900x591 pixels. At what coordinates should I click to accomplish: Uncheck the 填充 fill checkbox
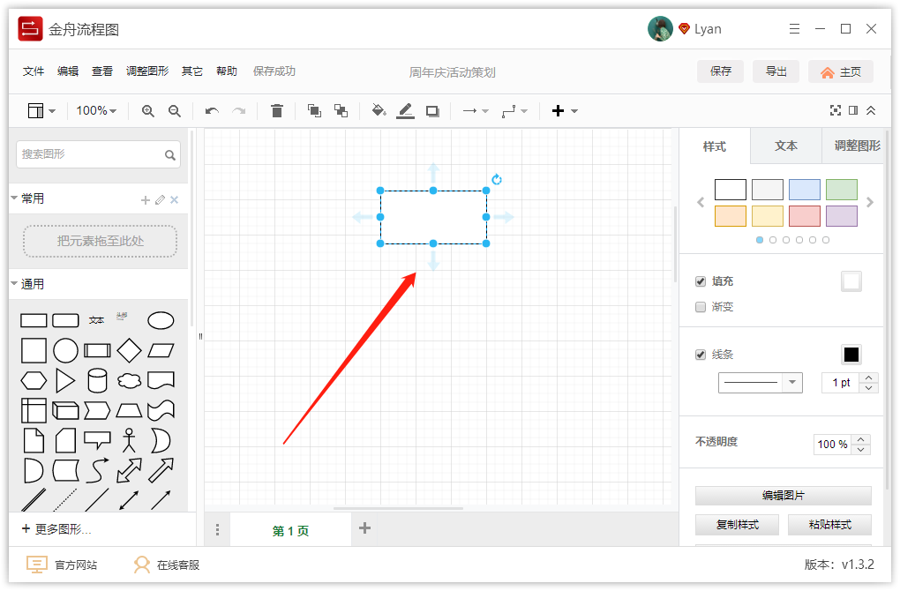click(x=701, y=281)
